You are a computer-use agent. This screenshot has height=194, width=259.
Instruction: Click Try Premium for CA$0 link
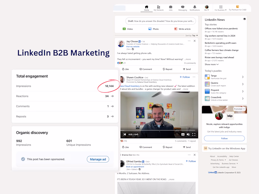point(238,8)
